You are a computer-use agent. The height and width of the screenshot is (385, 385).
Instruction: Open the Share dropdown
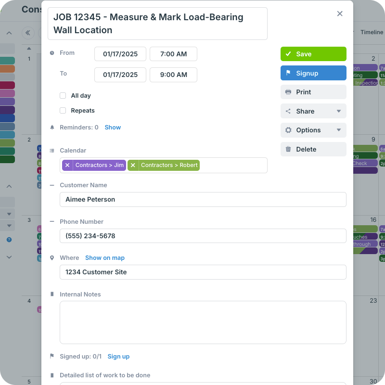tap(313, 111)
